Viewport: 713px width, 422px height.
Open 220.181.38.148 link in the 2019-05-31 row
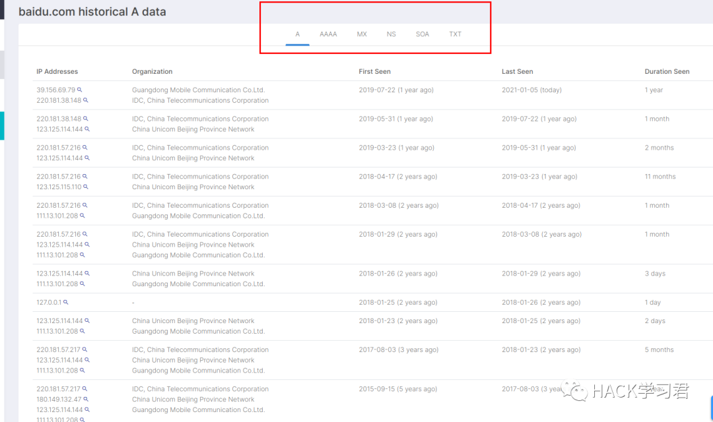click(x=59, y=119)
